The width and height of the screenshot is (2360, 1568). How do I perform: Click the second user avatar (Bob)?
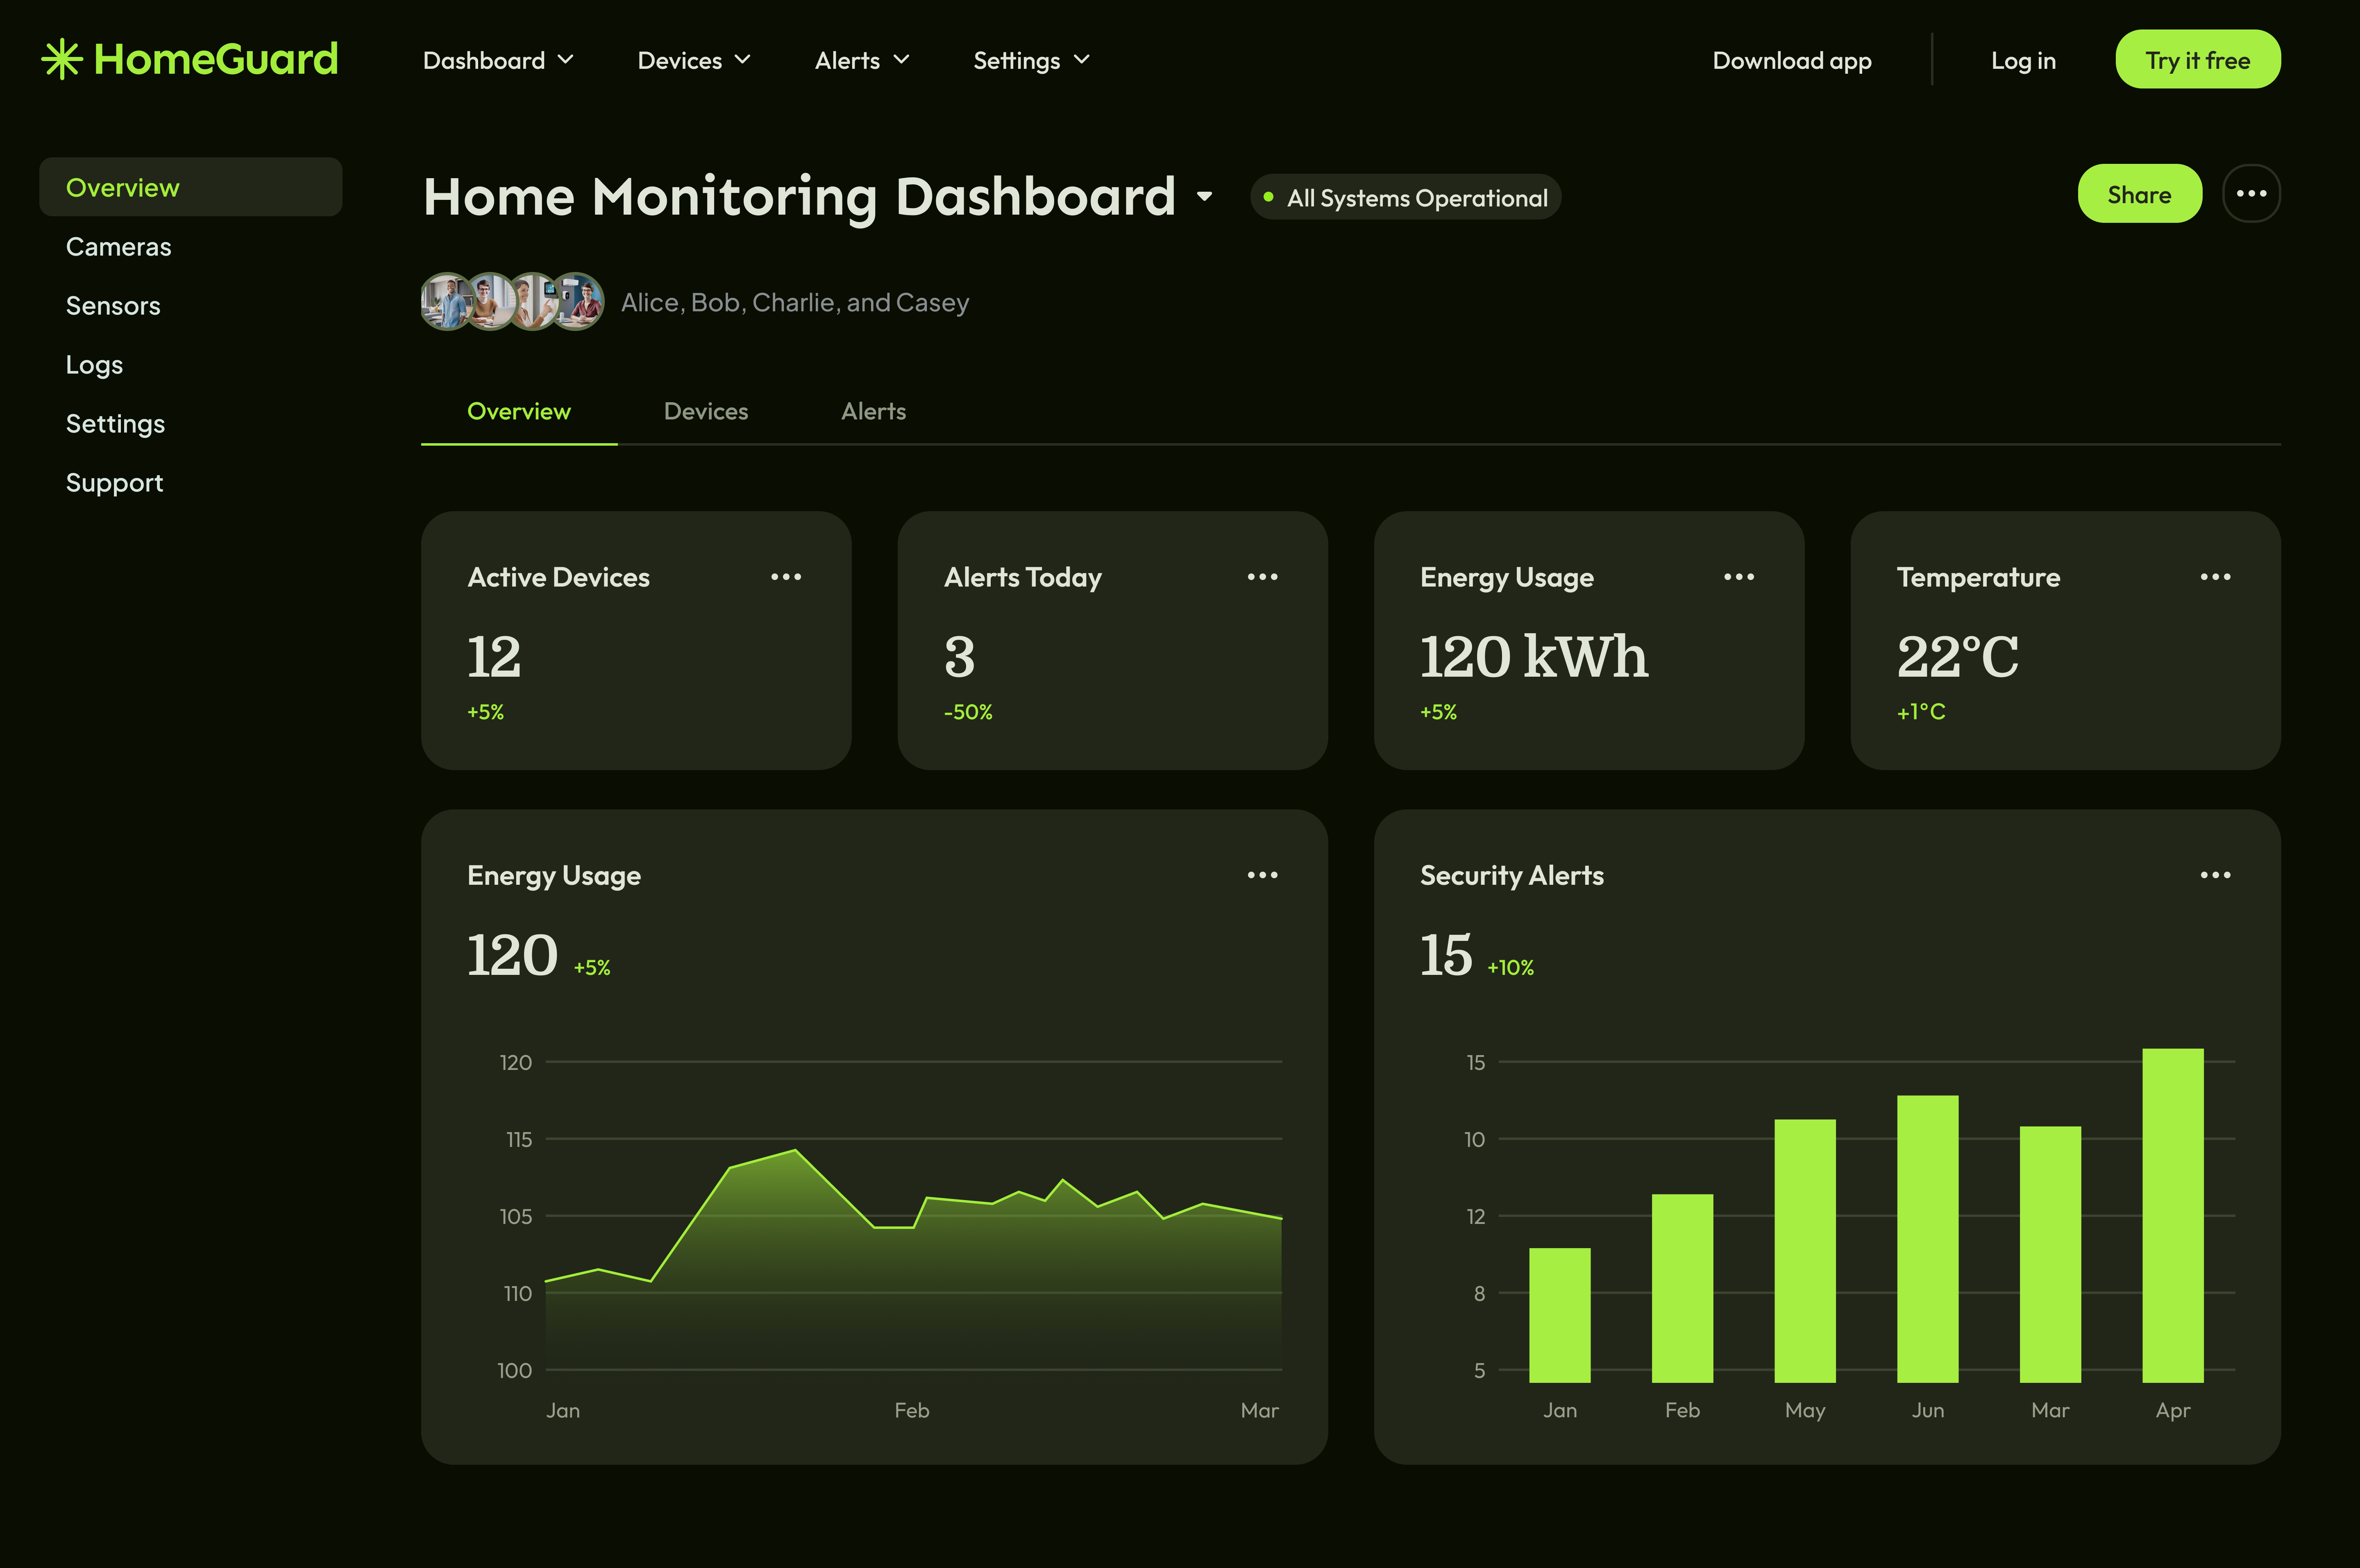tap(490, 301)
